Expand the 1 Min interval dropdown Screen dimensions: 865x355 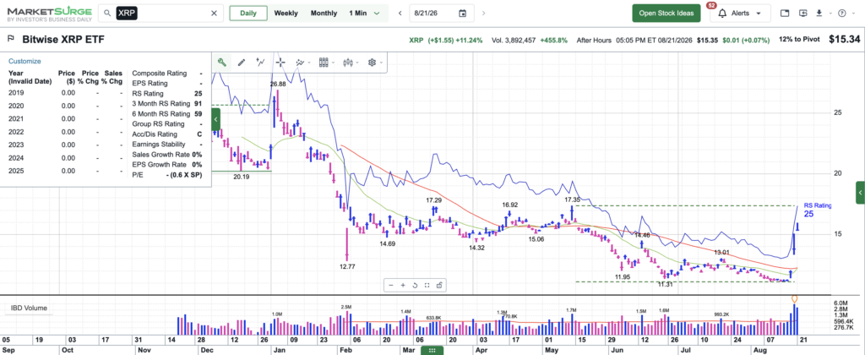[x=365, y=14]
